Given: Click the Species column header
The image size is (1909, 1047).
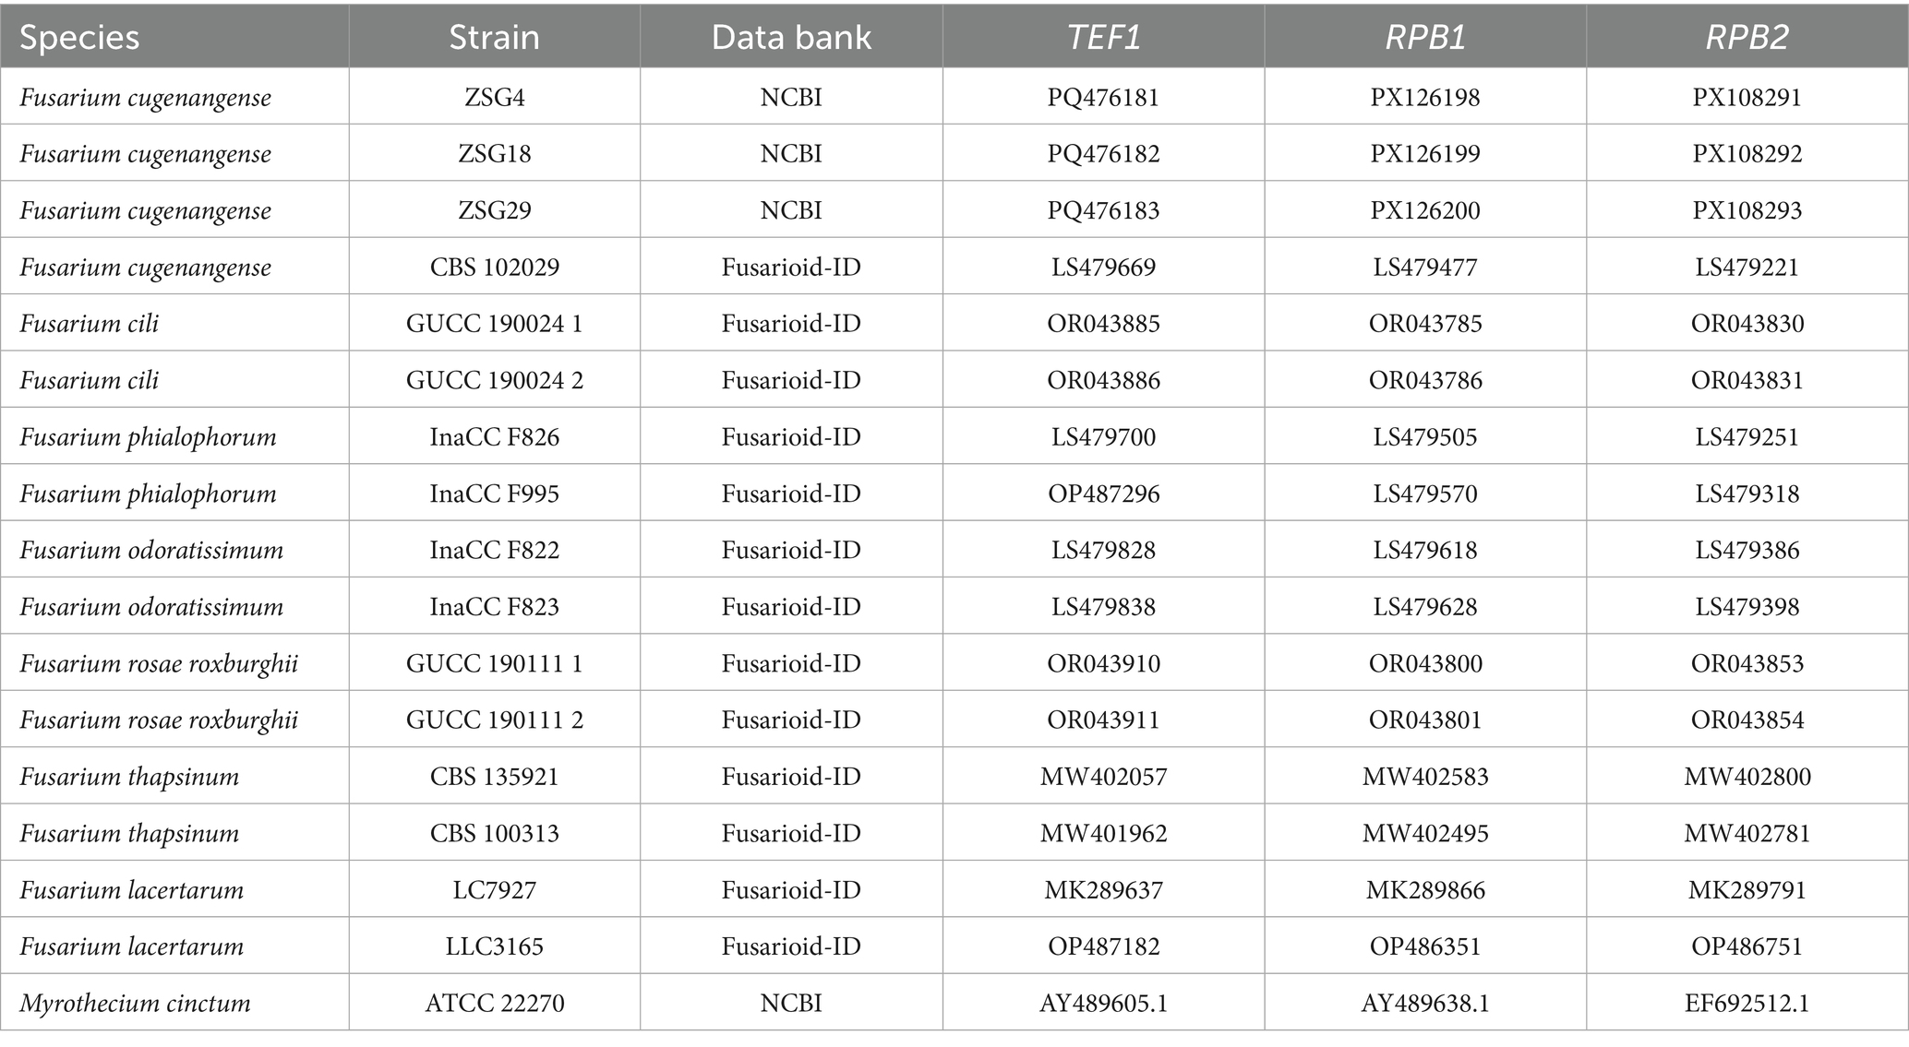Looking at the screenshot, I should (x=79, y=37).
